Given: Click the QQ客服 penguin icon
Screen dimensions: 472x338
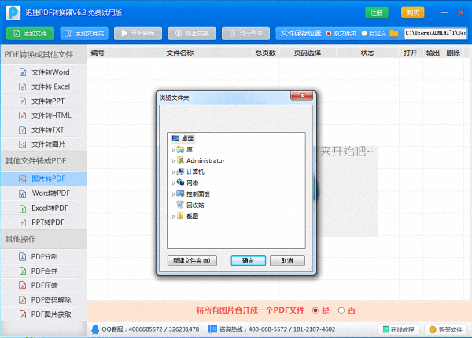Looking at the screenshot, I should (95, 329).
